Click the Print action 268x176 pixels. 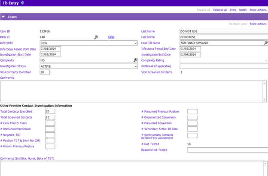click(x=233, y=10)
